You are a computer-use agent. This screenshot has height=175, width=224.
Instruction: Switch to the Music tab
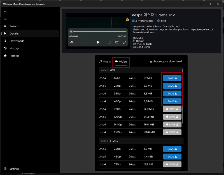pos(105,62)
